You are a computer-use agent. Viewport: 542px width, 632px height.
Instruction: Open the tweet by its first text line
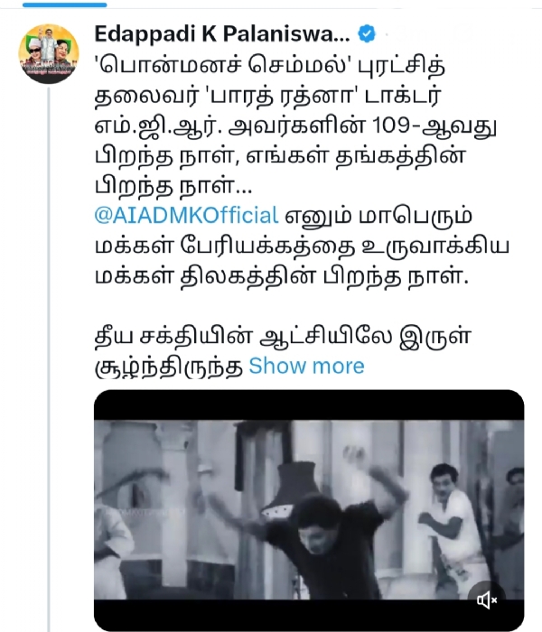pos(269,67)
